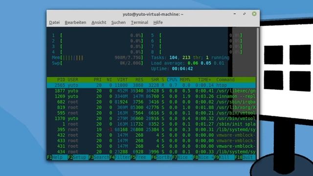This screenshot has height=176, width=313.
Task: Sort by the USER column header
Action: 73,80
